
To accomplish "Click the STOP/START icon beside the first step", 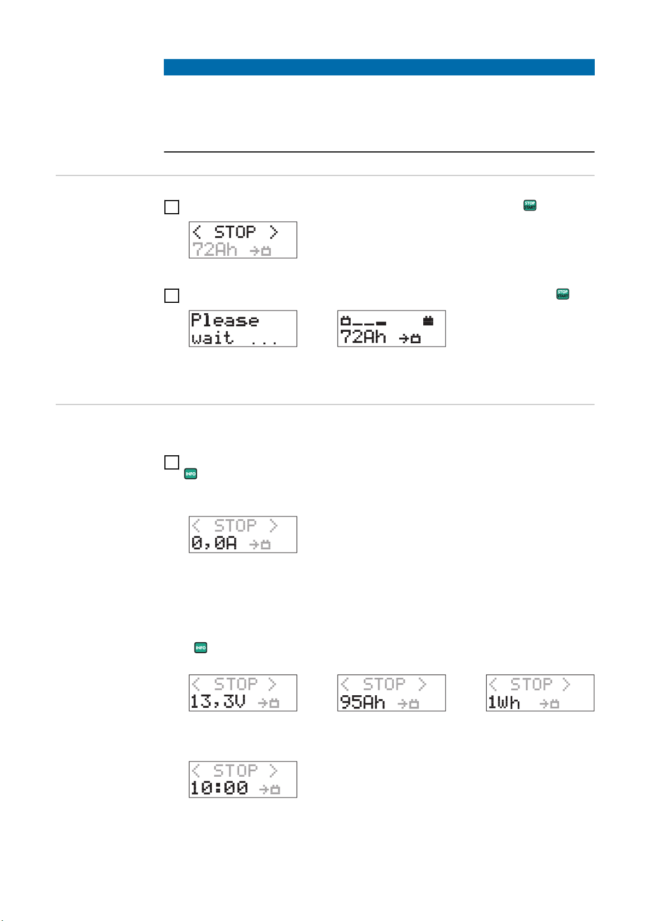I will tap(530, 206).
